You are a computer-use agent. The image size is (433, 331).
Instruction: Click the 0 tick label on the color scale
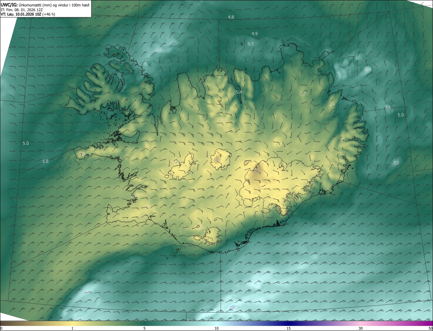[x=1, y=328]
